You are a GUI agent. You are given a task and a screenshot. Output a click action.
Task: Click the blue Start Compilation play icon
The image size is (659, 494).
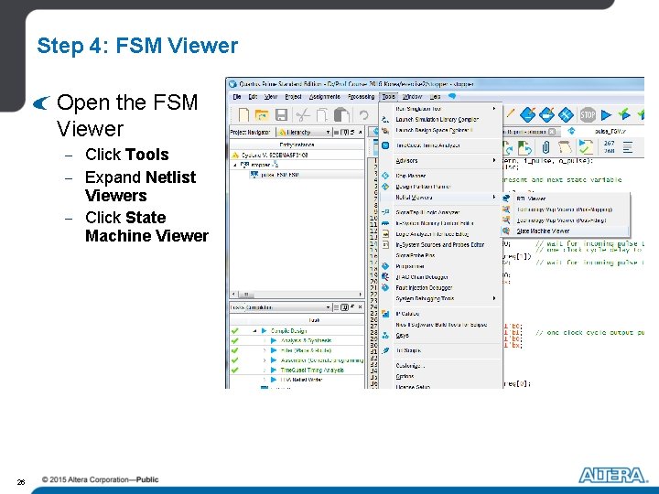click(x=606, y=114)
